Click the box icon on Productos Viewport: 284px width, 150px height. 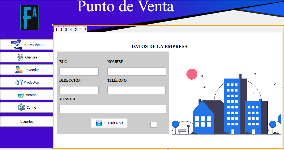[x=19, y=82]
